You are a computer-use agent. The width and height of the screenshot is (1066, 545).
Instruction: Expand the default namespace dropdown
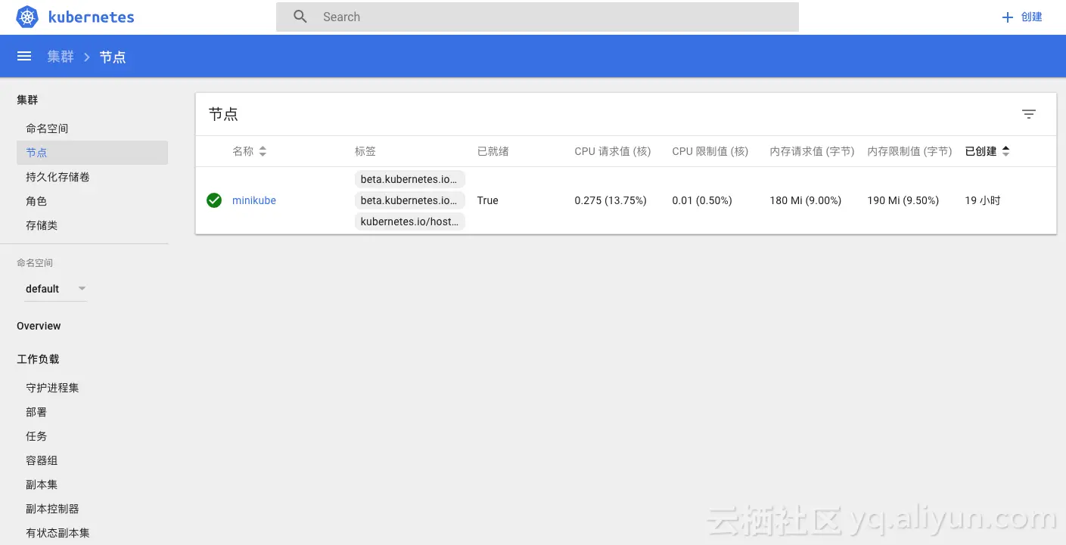55,289
